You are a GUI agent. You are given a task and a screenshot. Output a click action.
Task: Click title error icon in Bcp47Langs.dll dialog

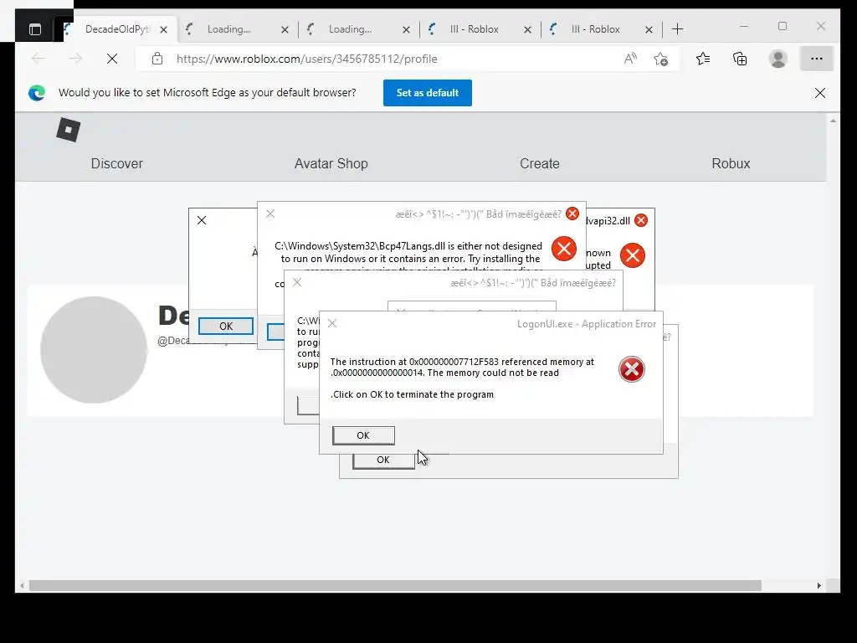click(x=572, y=213)
